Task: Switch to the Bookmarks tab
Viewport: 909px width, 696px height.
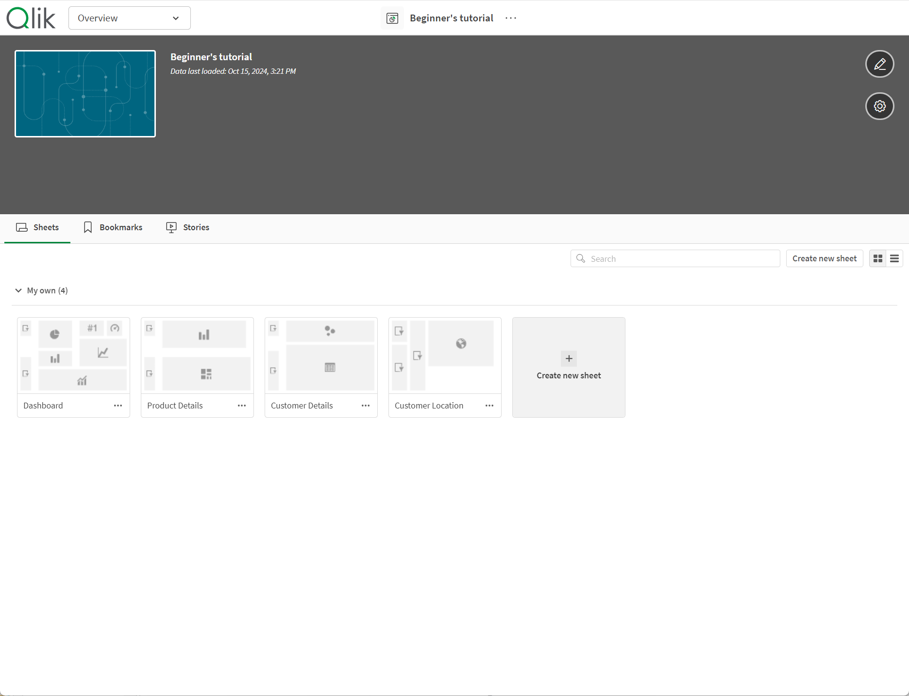Action: click(x=113, y=227)
